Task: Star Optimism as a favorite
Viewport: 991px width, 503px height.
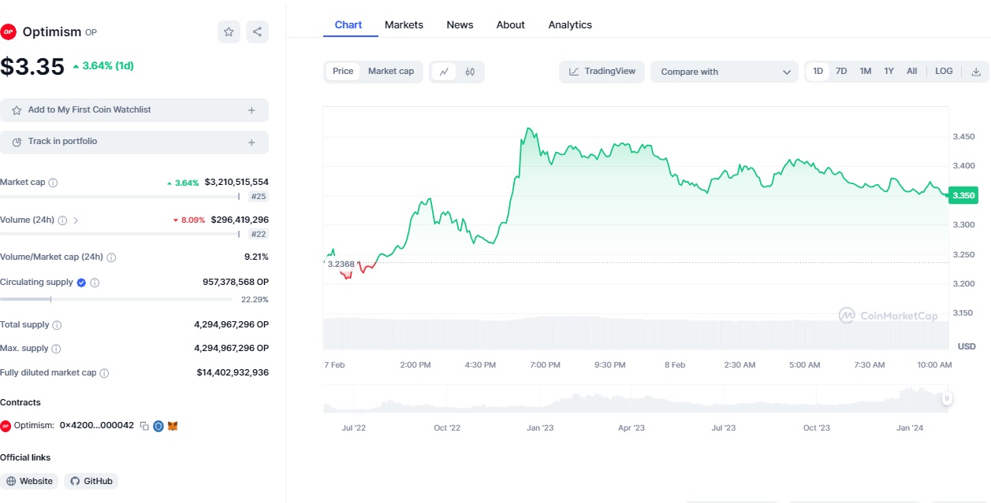Action: (x=229, y=32)
